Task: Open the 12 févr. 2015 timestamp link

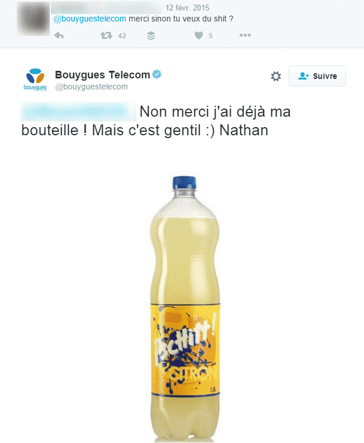Action: [x=187, y=8]
